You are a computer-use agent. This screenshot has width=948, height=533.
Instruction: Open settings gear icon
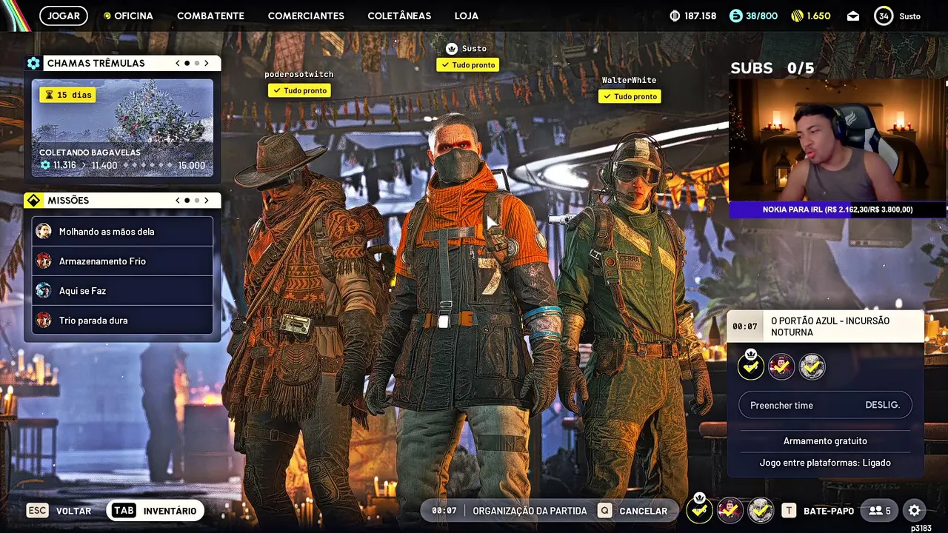point(915,511)
